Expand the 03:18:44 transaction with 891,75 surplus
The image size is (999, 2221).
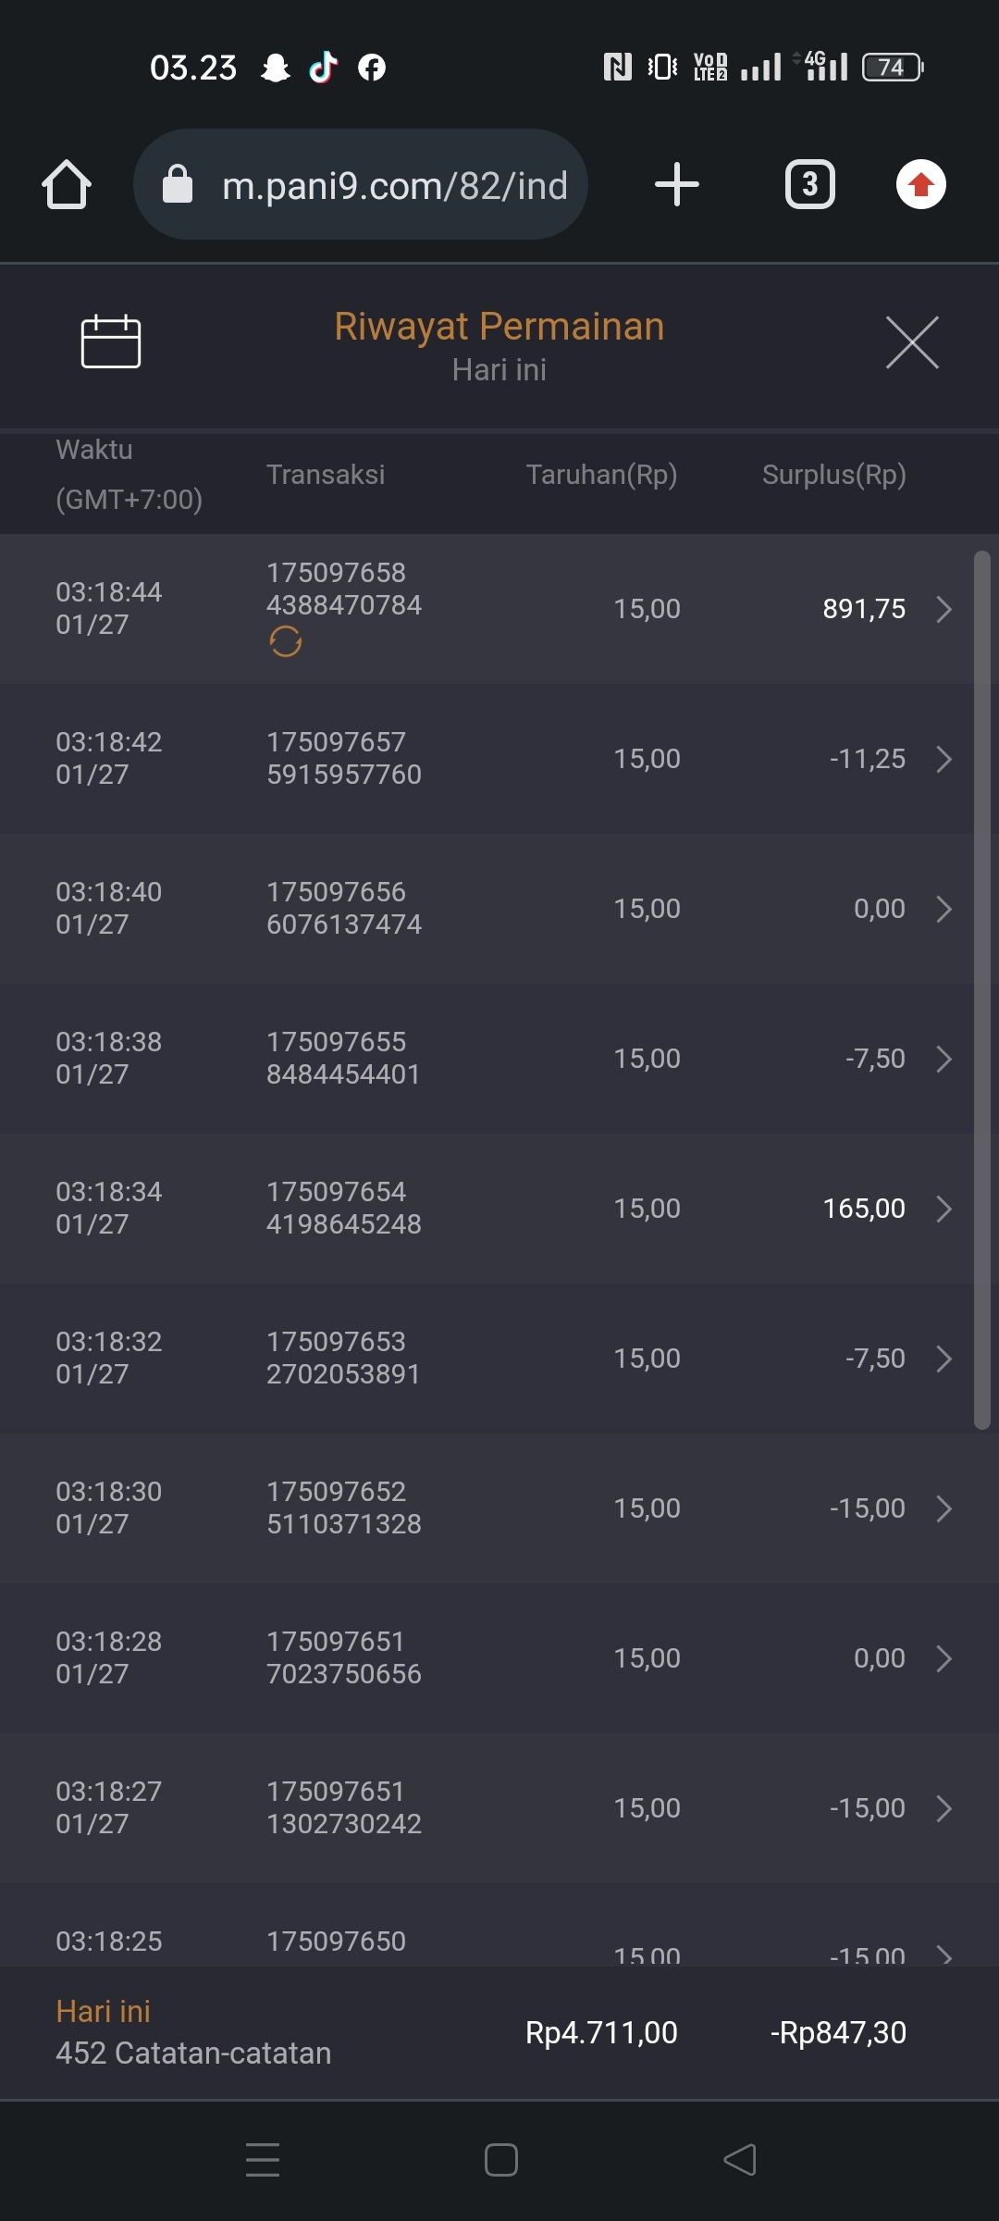(943, 609)
